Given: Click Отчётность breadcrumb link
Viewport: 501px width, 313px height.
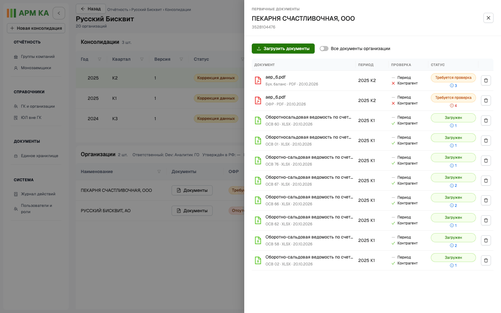Looking at the screenshot, I should [118, 10].
